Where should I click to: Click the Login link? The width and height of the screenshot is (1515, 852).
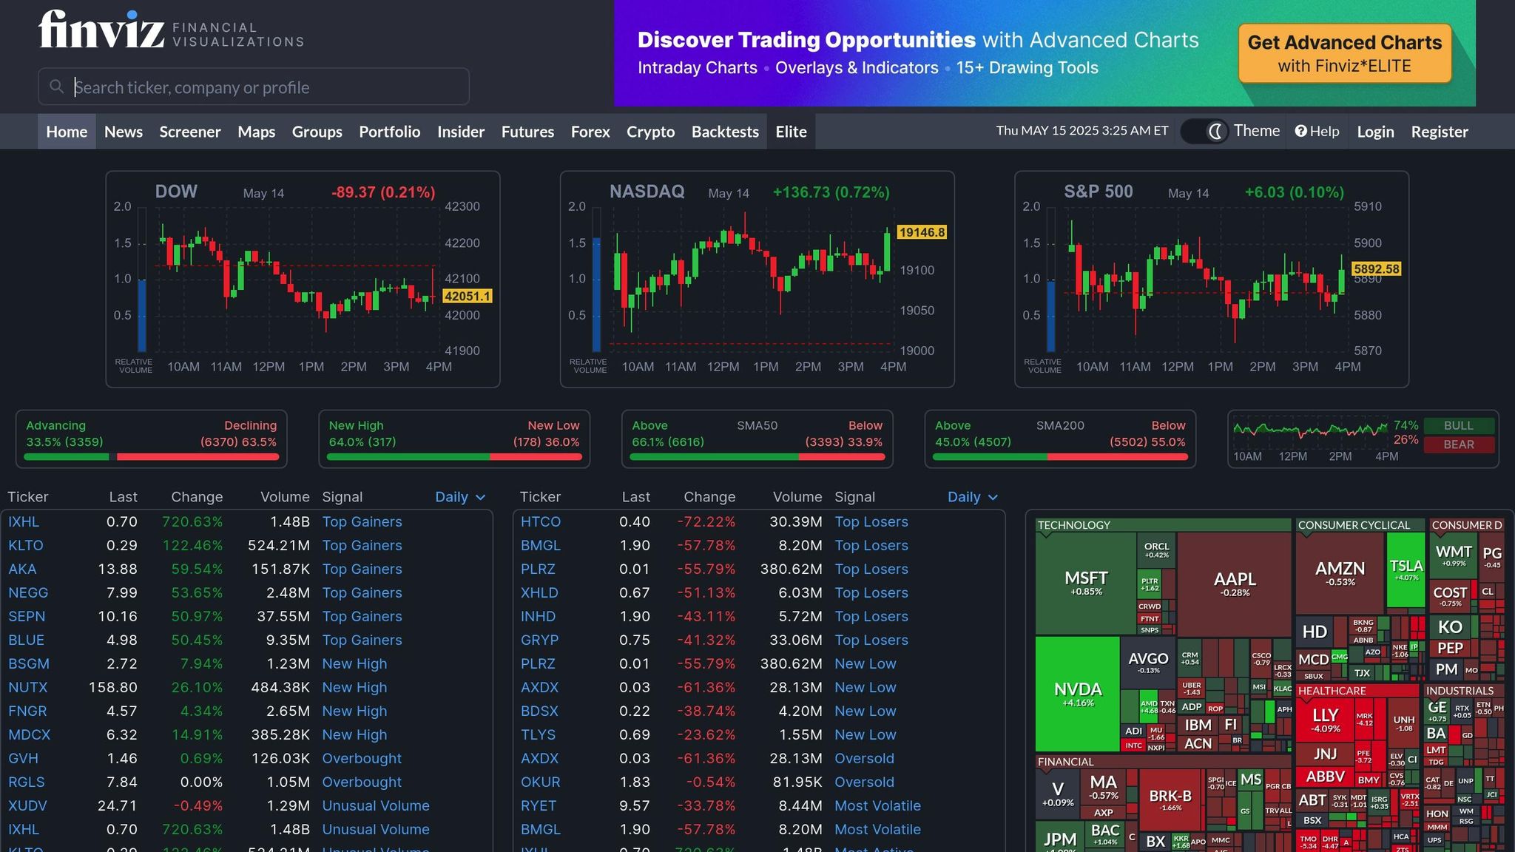coord(1375,132)
